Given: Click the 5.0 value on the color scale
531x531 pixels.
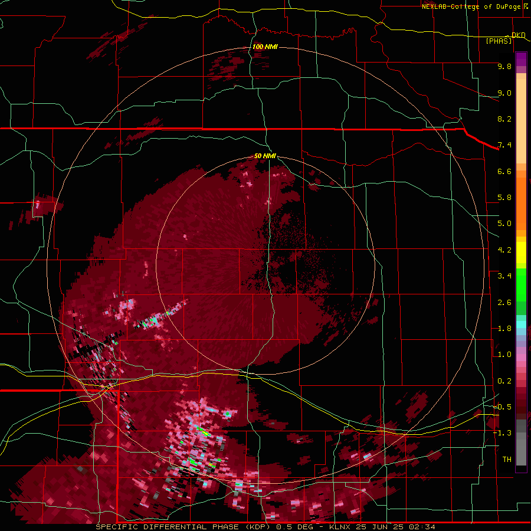Looking at the screenshot, I should 504,224.
